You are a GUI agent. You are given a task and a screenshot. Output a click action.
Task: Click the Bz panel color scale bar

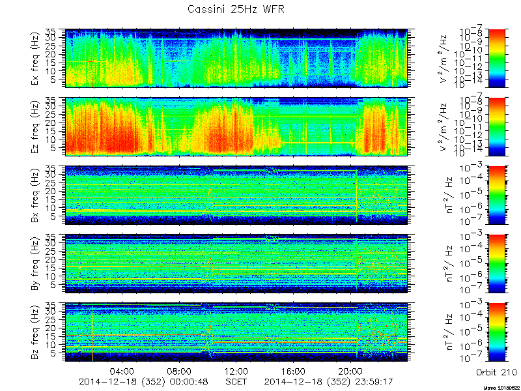496,332
